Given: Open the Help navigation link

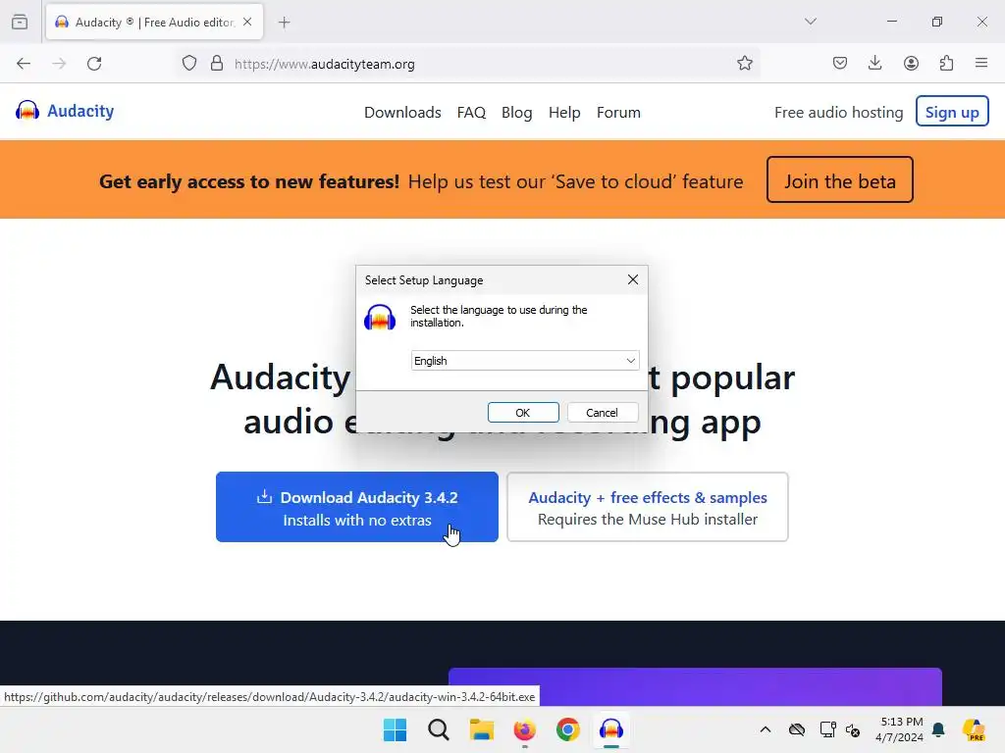Looking at the screenshot, I should pyautogui.click(x=564, y=113).
